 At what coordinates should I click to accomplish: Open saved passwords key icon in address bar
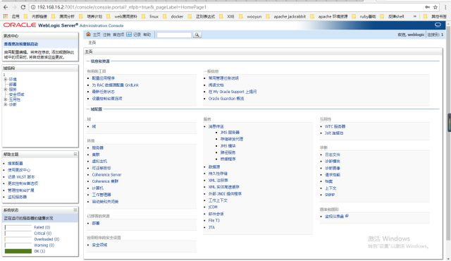coord(428,7)
